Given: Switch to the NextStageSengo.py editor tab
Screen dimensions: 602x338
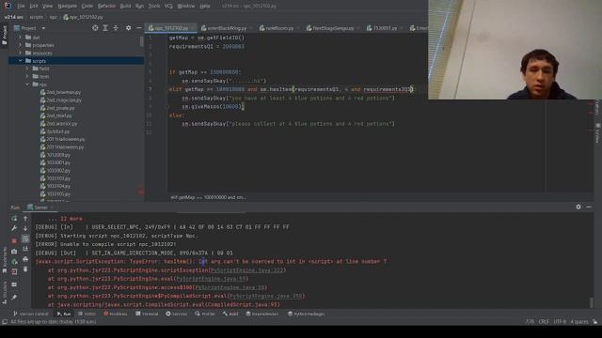Looking at the screenshot, I should [x=333, y=28].
